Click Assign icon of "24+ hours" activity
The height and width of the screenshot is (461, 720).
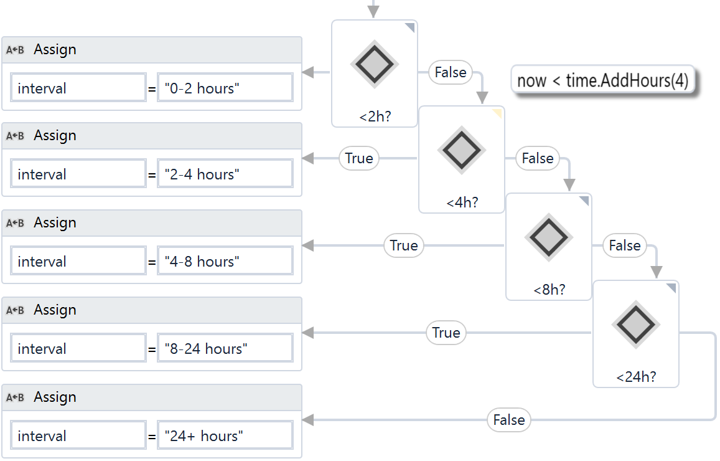15,397
